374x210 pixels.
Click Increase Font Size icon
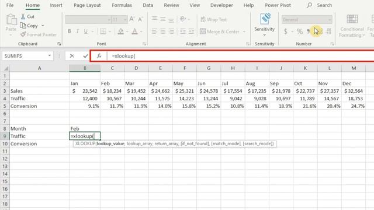132,19
